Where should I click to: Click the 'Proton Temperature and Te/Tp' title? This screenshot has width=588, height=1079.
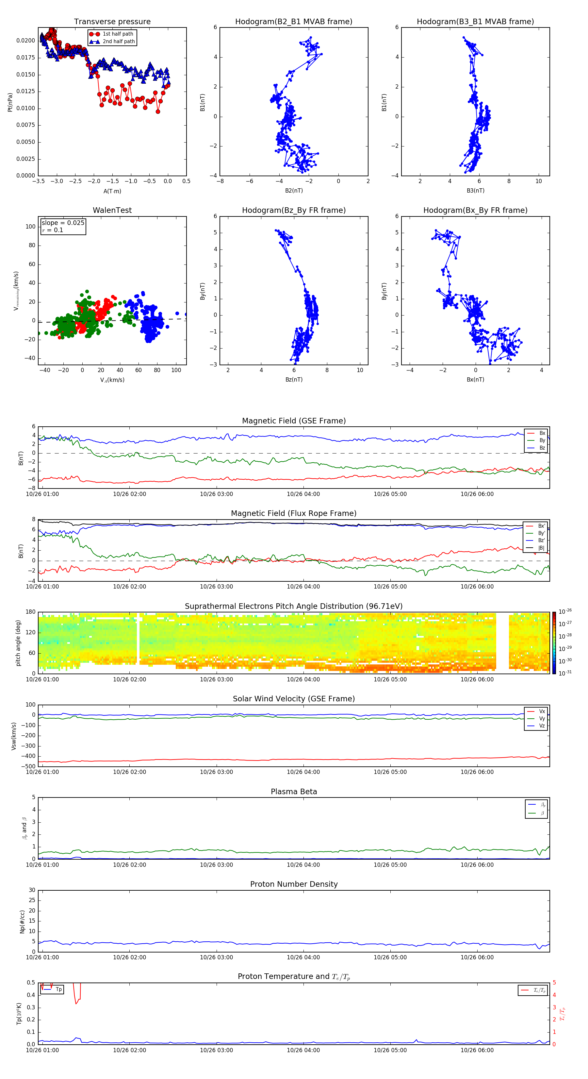tap(294, 977)
